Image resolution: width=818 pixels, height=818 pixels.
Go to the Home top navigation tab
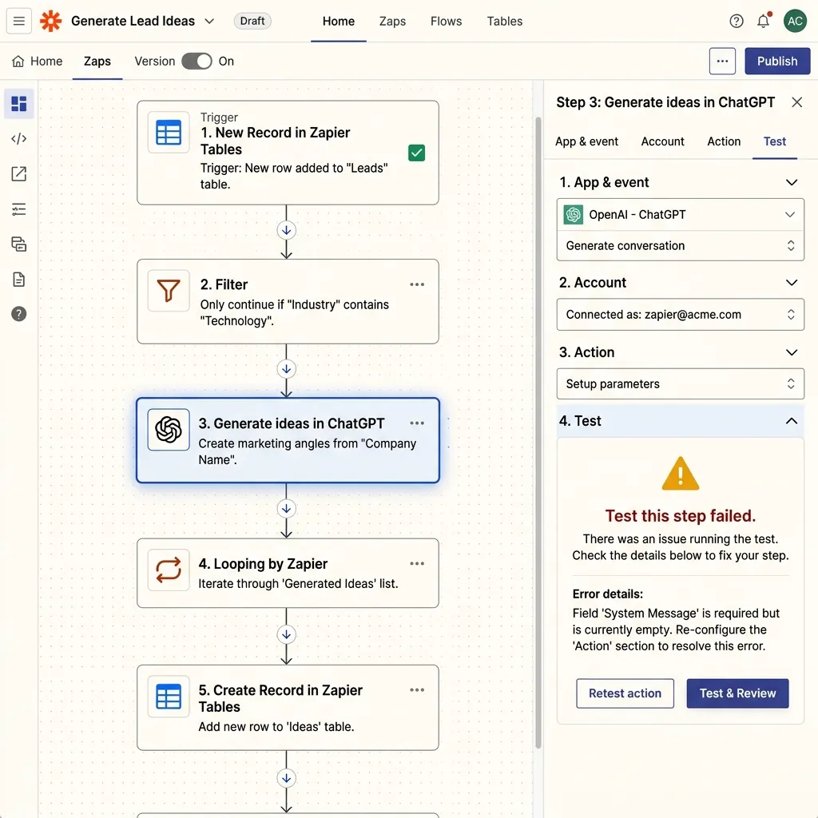339,22
